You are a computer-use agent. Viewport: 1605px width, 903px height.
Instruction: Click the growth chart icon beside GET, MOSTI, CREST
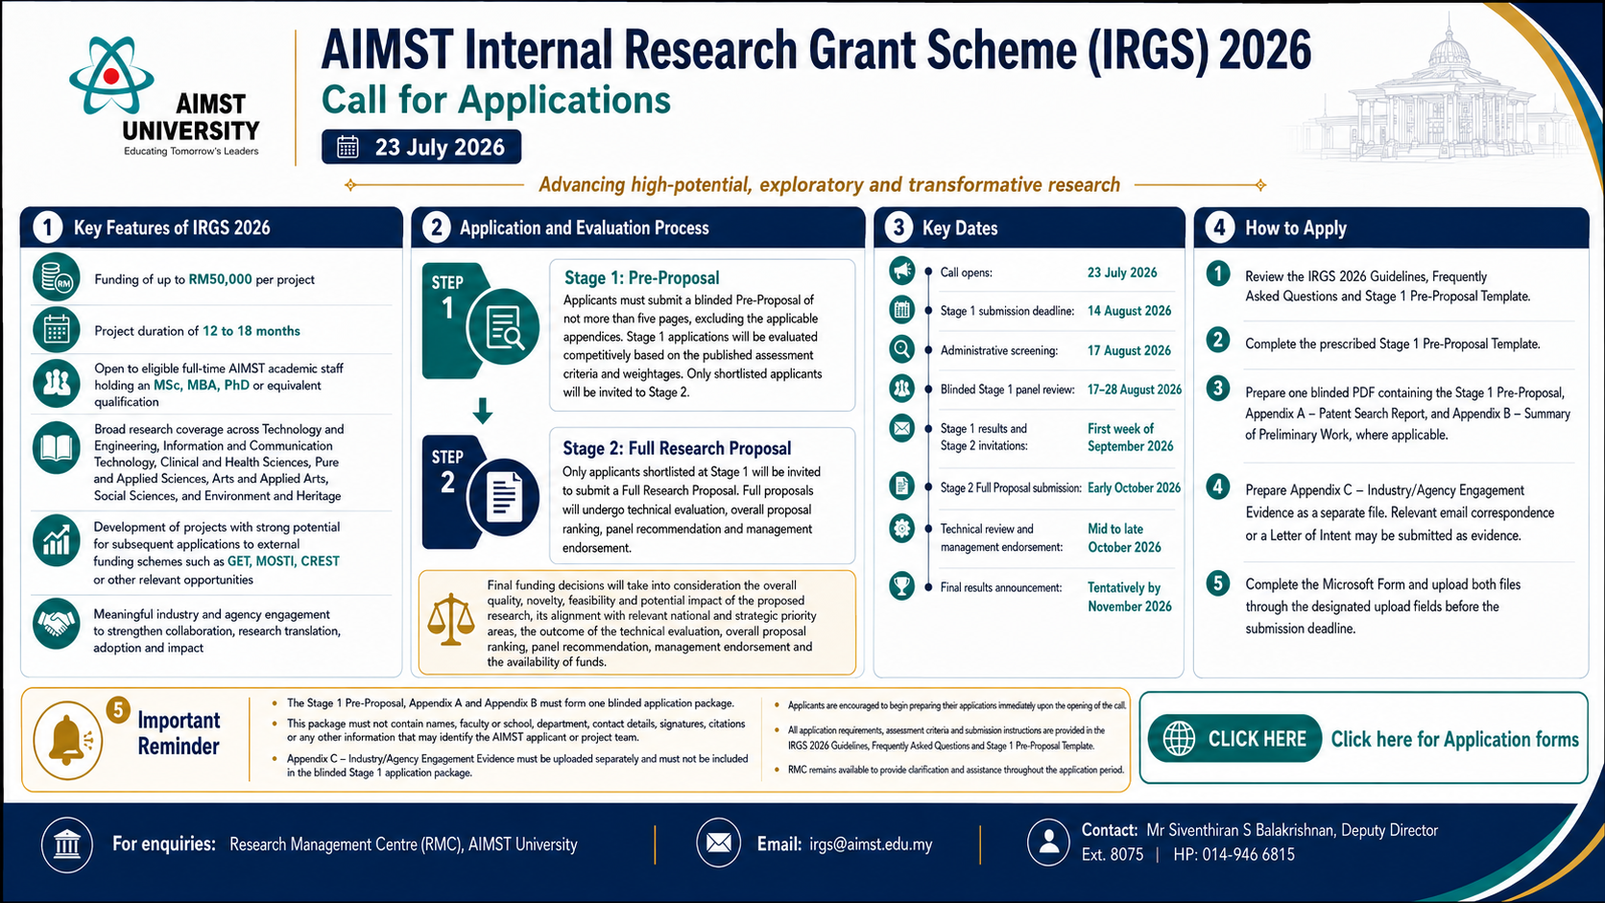57,538
